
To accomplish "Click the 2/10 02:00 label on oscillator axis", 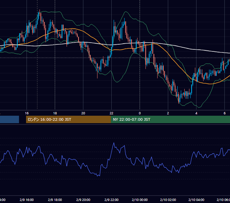I will click(x=168, y=200).
